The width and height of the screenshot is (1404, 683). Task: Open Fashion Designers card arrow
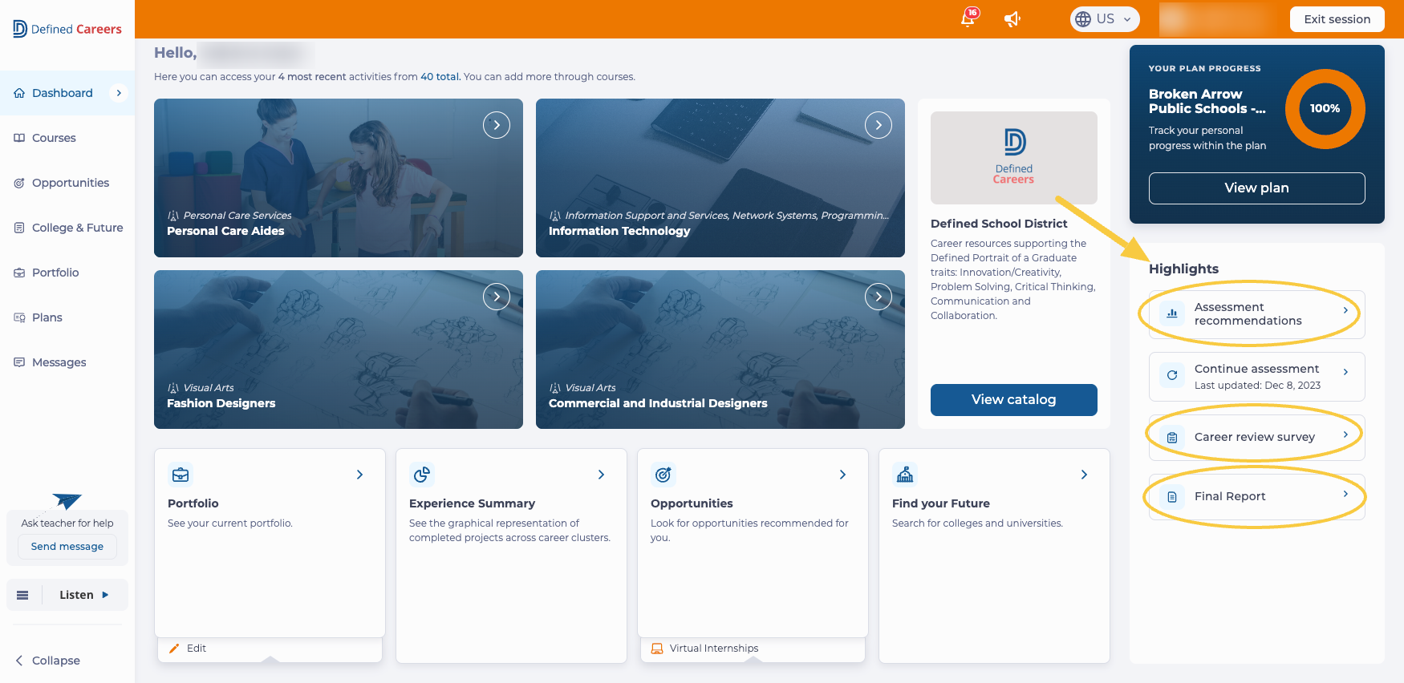[497, 297]
